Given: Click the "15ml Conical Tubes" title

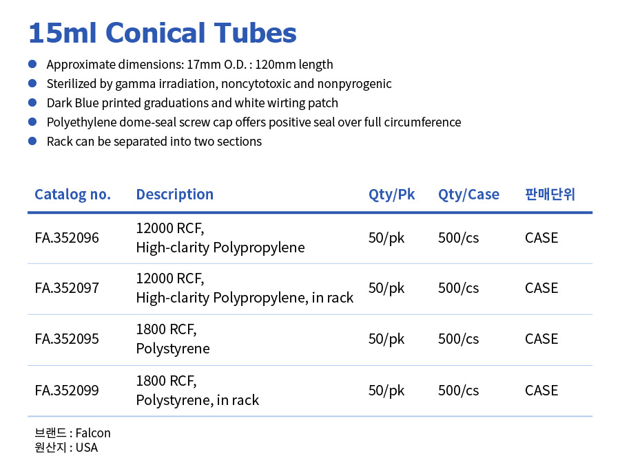Looking at the screenshot, I should [163, 32].
